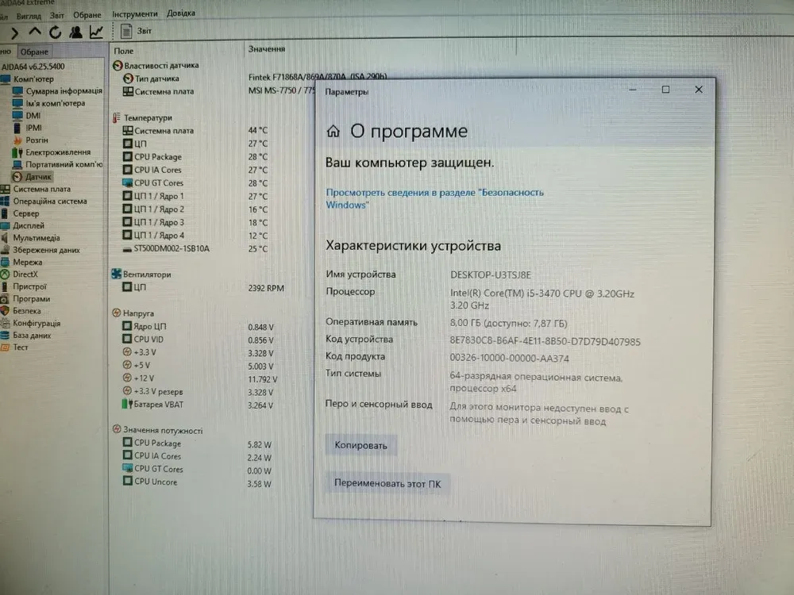Select the DirectX tree item
The image size is (794, 595).
(x=25, y=274)
